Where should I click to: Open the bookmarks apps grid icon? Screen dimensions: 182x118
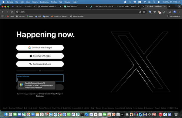(x=2, y=16)
